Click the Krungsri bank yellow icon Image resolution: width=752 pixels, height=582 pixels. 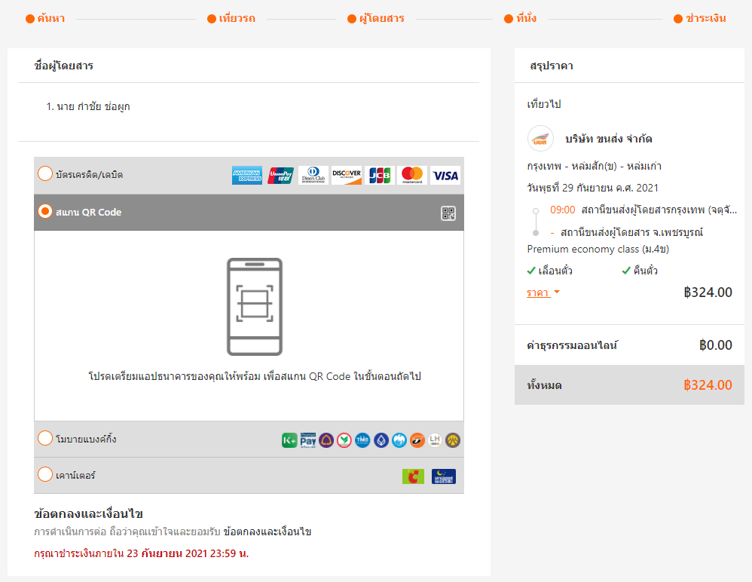point(453,440)
